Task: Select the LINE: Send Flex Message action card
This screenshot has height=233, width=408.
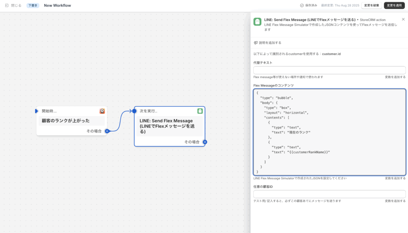Action: [169, 126]
